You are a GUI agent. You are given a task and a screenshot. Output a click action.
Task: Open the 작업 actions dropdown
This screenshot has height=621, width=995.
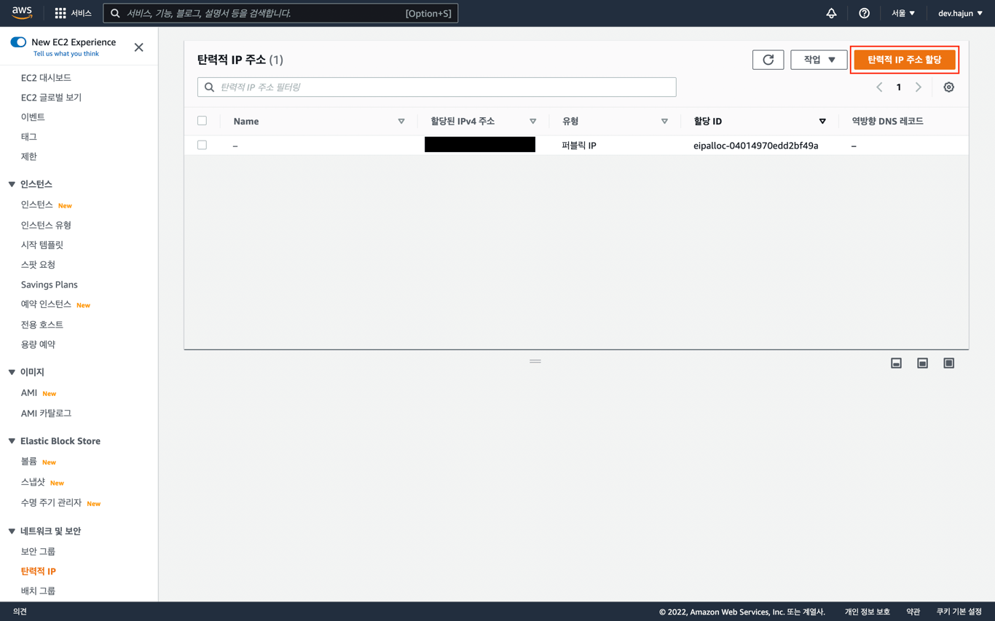tap(819, 60)
